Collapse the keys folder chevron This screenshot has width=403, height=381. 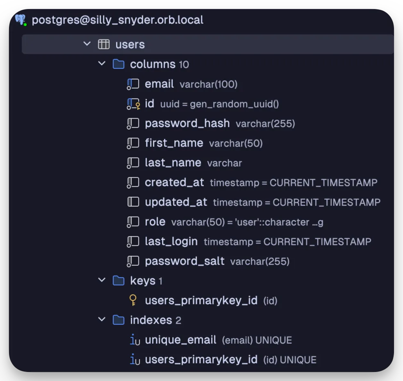(x=102, y=280)
